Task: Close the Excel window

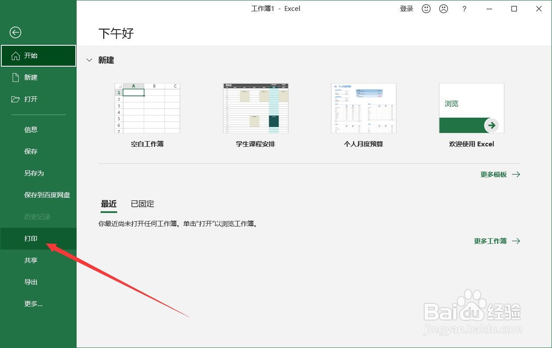Action: point(539,9)
